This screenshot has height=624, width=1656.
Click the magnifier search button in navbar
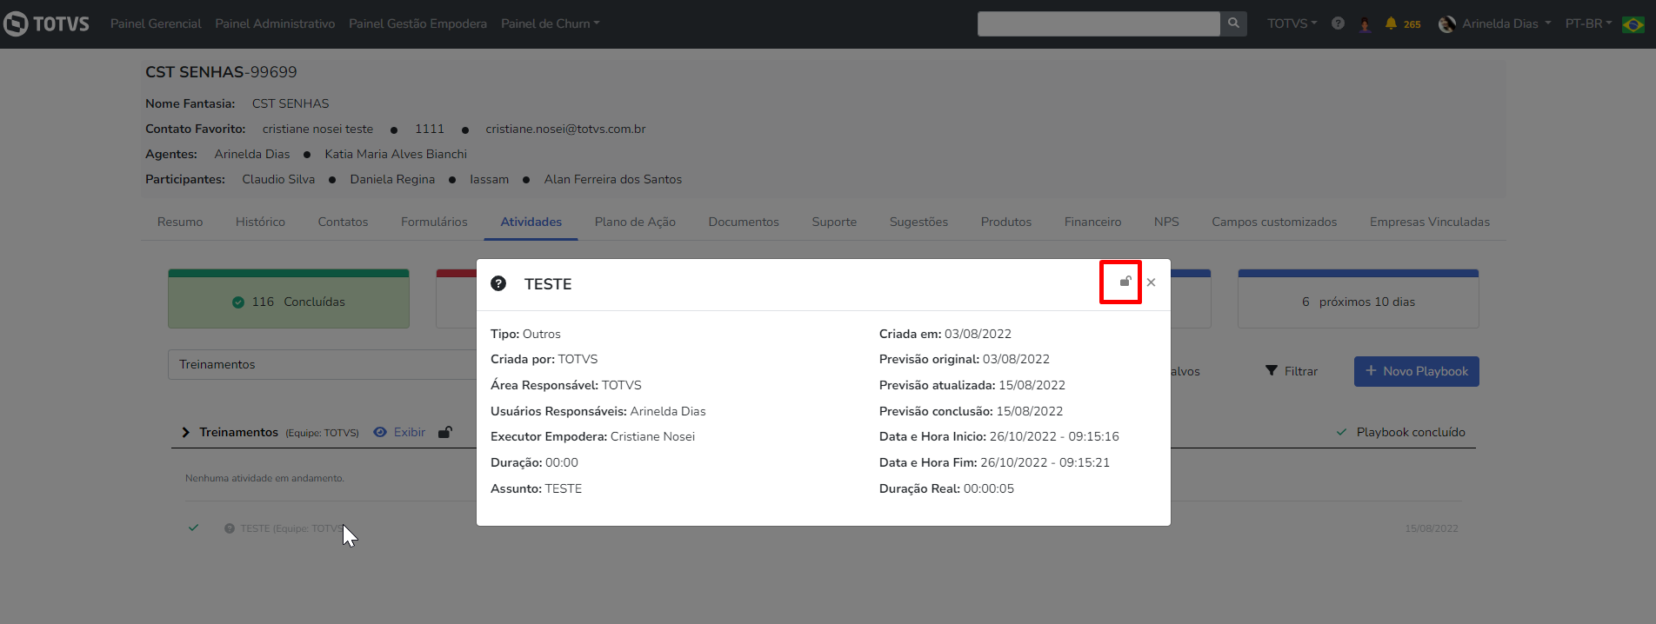tap(1233, 23)
